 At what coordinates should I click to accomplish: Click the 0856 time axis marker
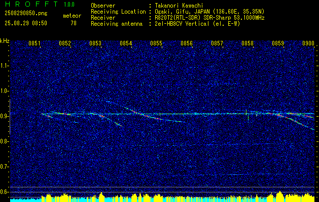[187, 43]
